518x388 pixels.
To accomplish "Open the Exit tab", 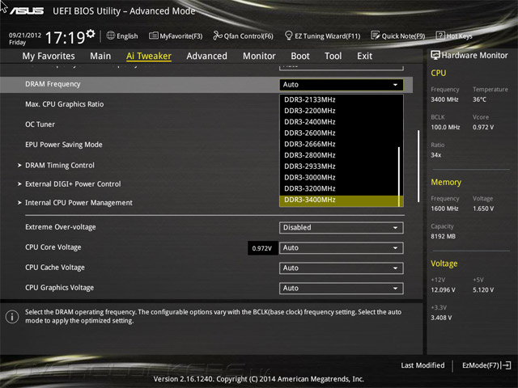I will [364, 56].
